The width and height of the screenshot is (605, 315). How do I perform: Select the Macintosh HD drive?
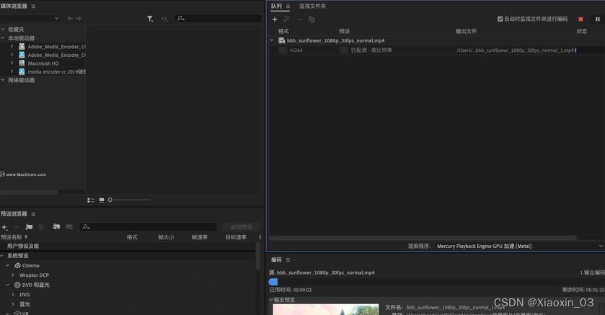click(x=43, y=63)
